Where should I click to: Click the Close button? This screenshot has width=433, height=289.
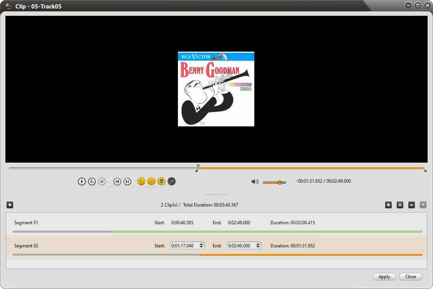410,277
